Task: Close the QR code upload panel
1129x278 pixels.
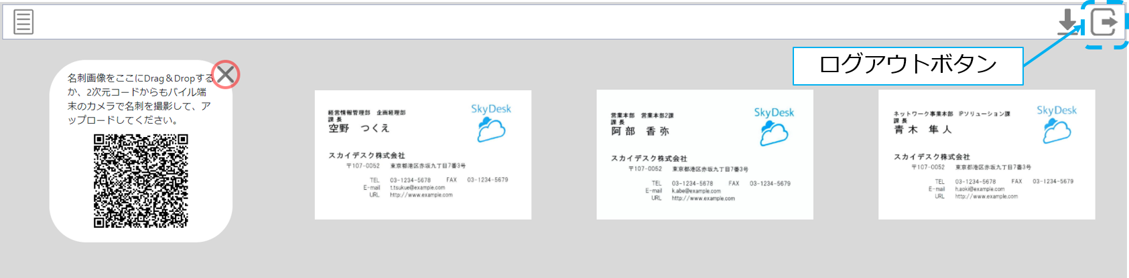Action: [226, 74]
